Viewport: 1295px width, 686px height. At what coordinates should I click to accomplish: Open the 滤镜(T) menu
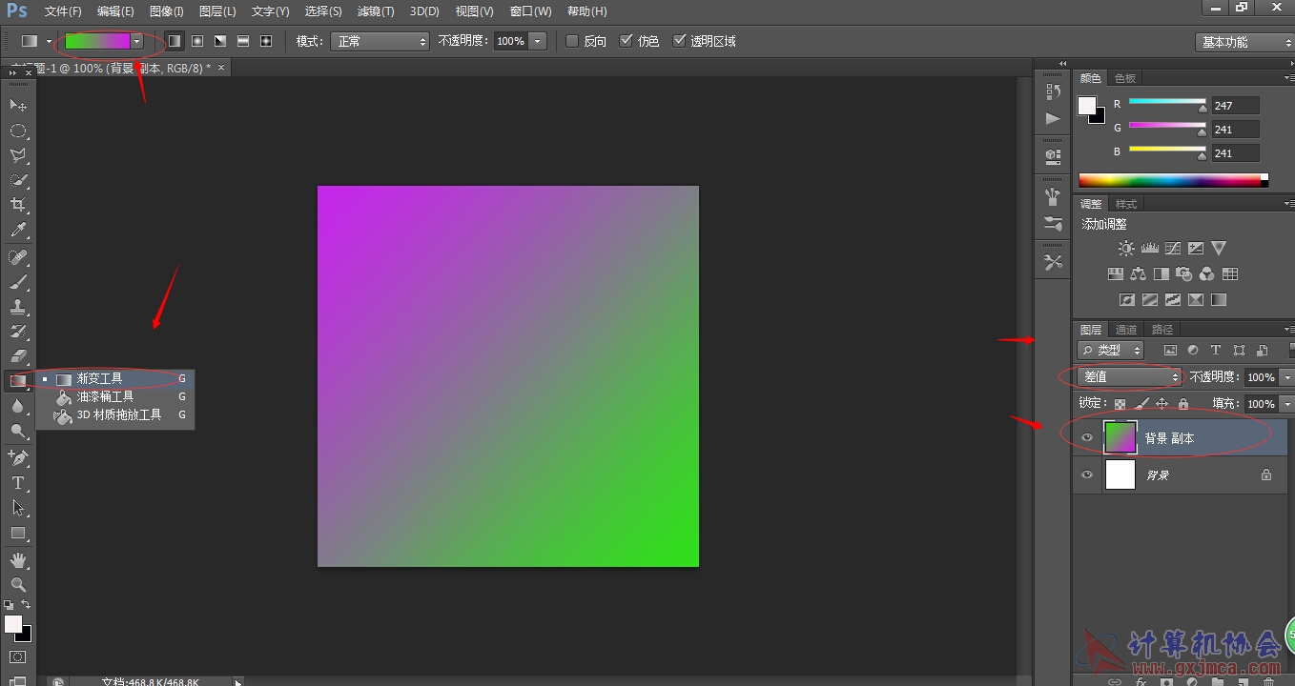point(376,11)
